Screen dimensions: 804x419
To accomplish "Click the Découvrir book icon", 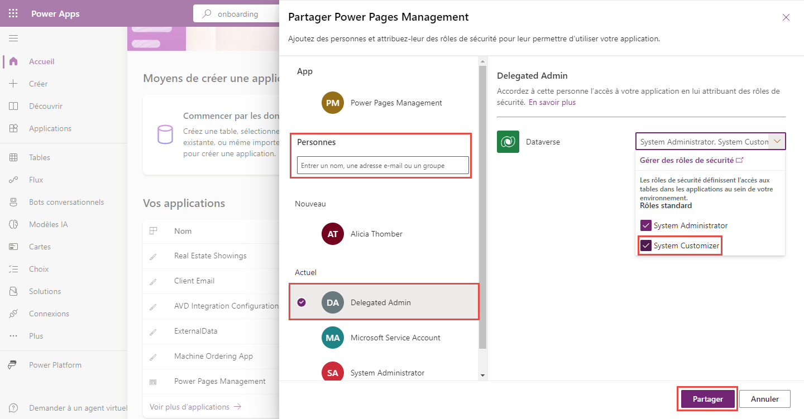I will pos(13,106).
